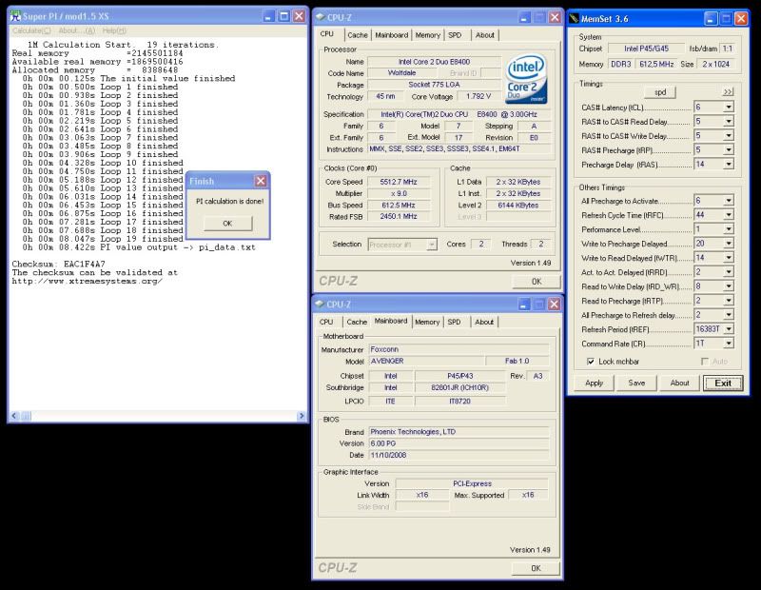
Task: Open Refresh Period (tREF) dropdown
Action: (729, 329)
